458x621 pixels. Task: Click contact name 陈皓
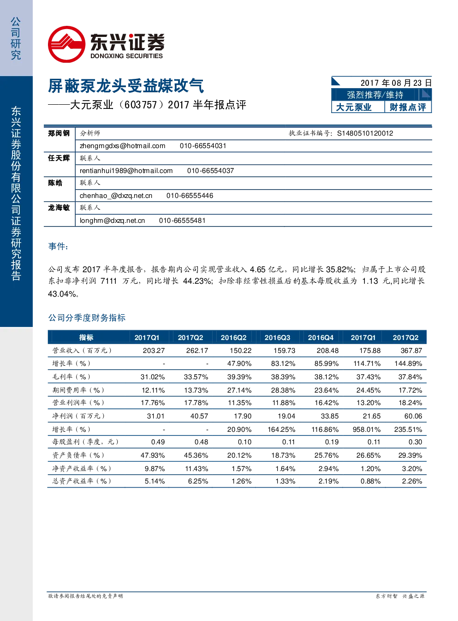click(55, 183)
